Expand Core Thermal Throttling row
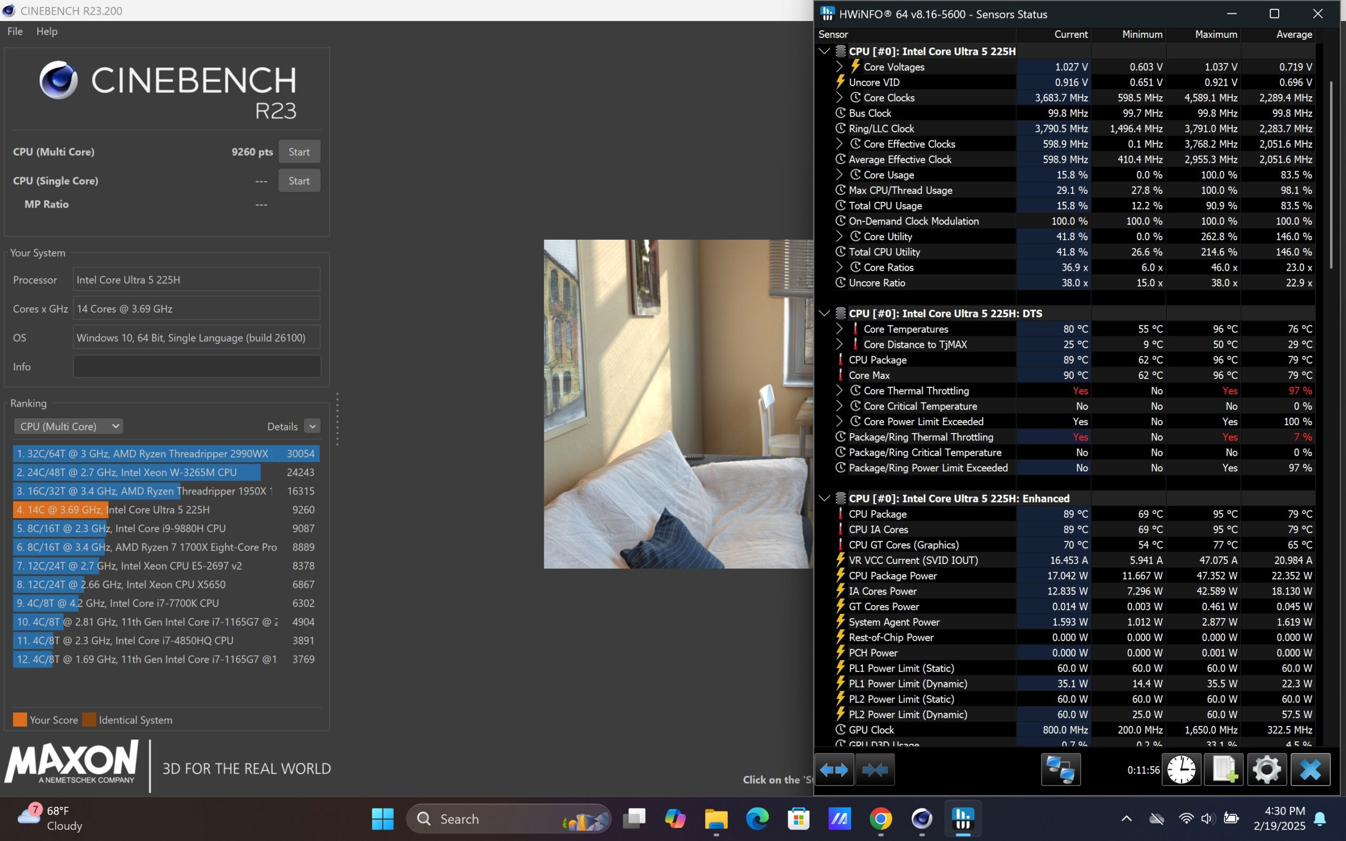The height and width of the screenshot is (841, 1346). pos(839,391)
